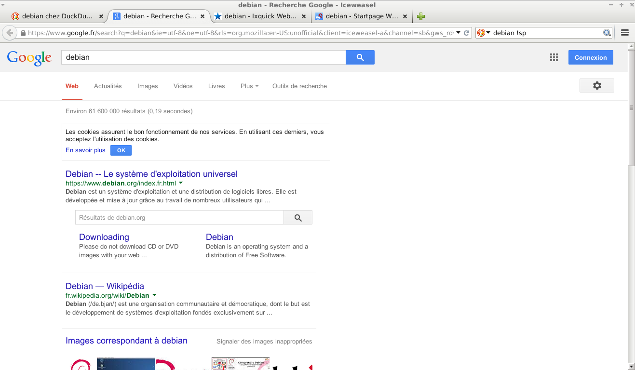The image size is (635, 370).
Task: Expand the green arrow beside debian.org URL
Action: point(181,183)
